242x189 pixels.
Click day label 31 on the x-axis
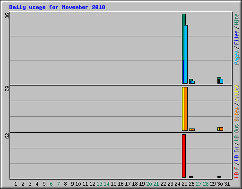(227, 184)
